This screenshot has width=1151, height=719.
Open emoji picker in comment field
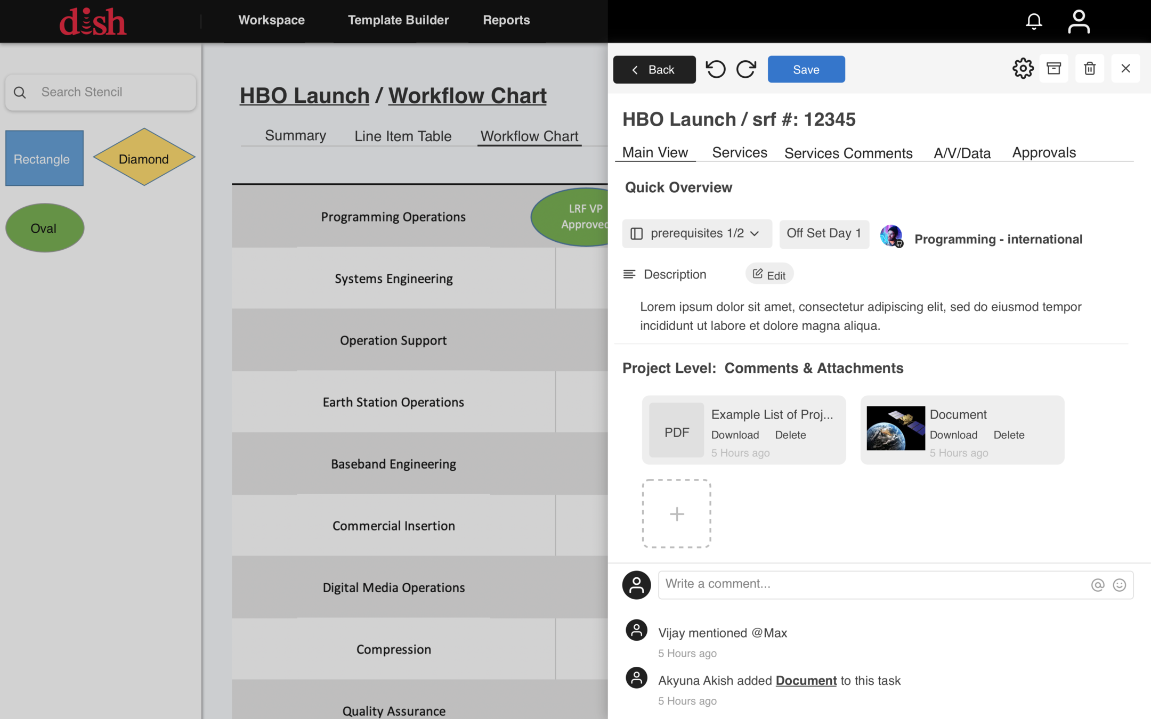(1119, 585)
